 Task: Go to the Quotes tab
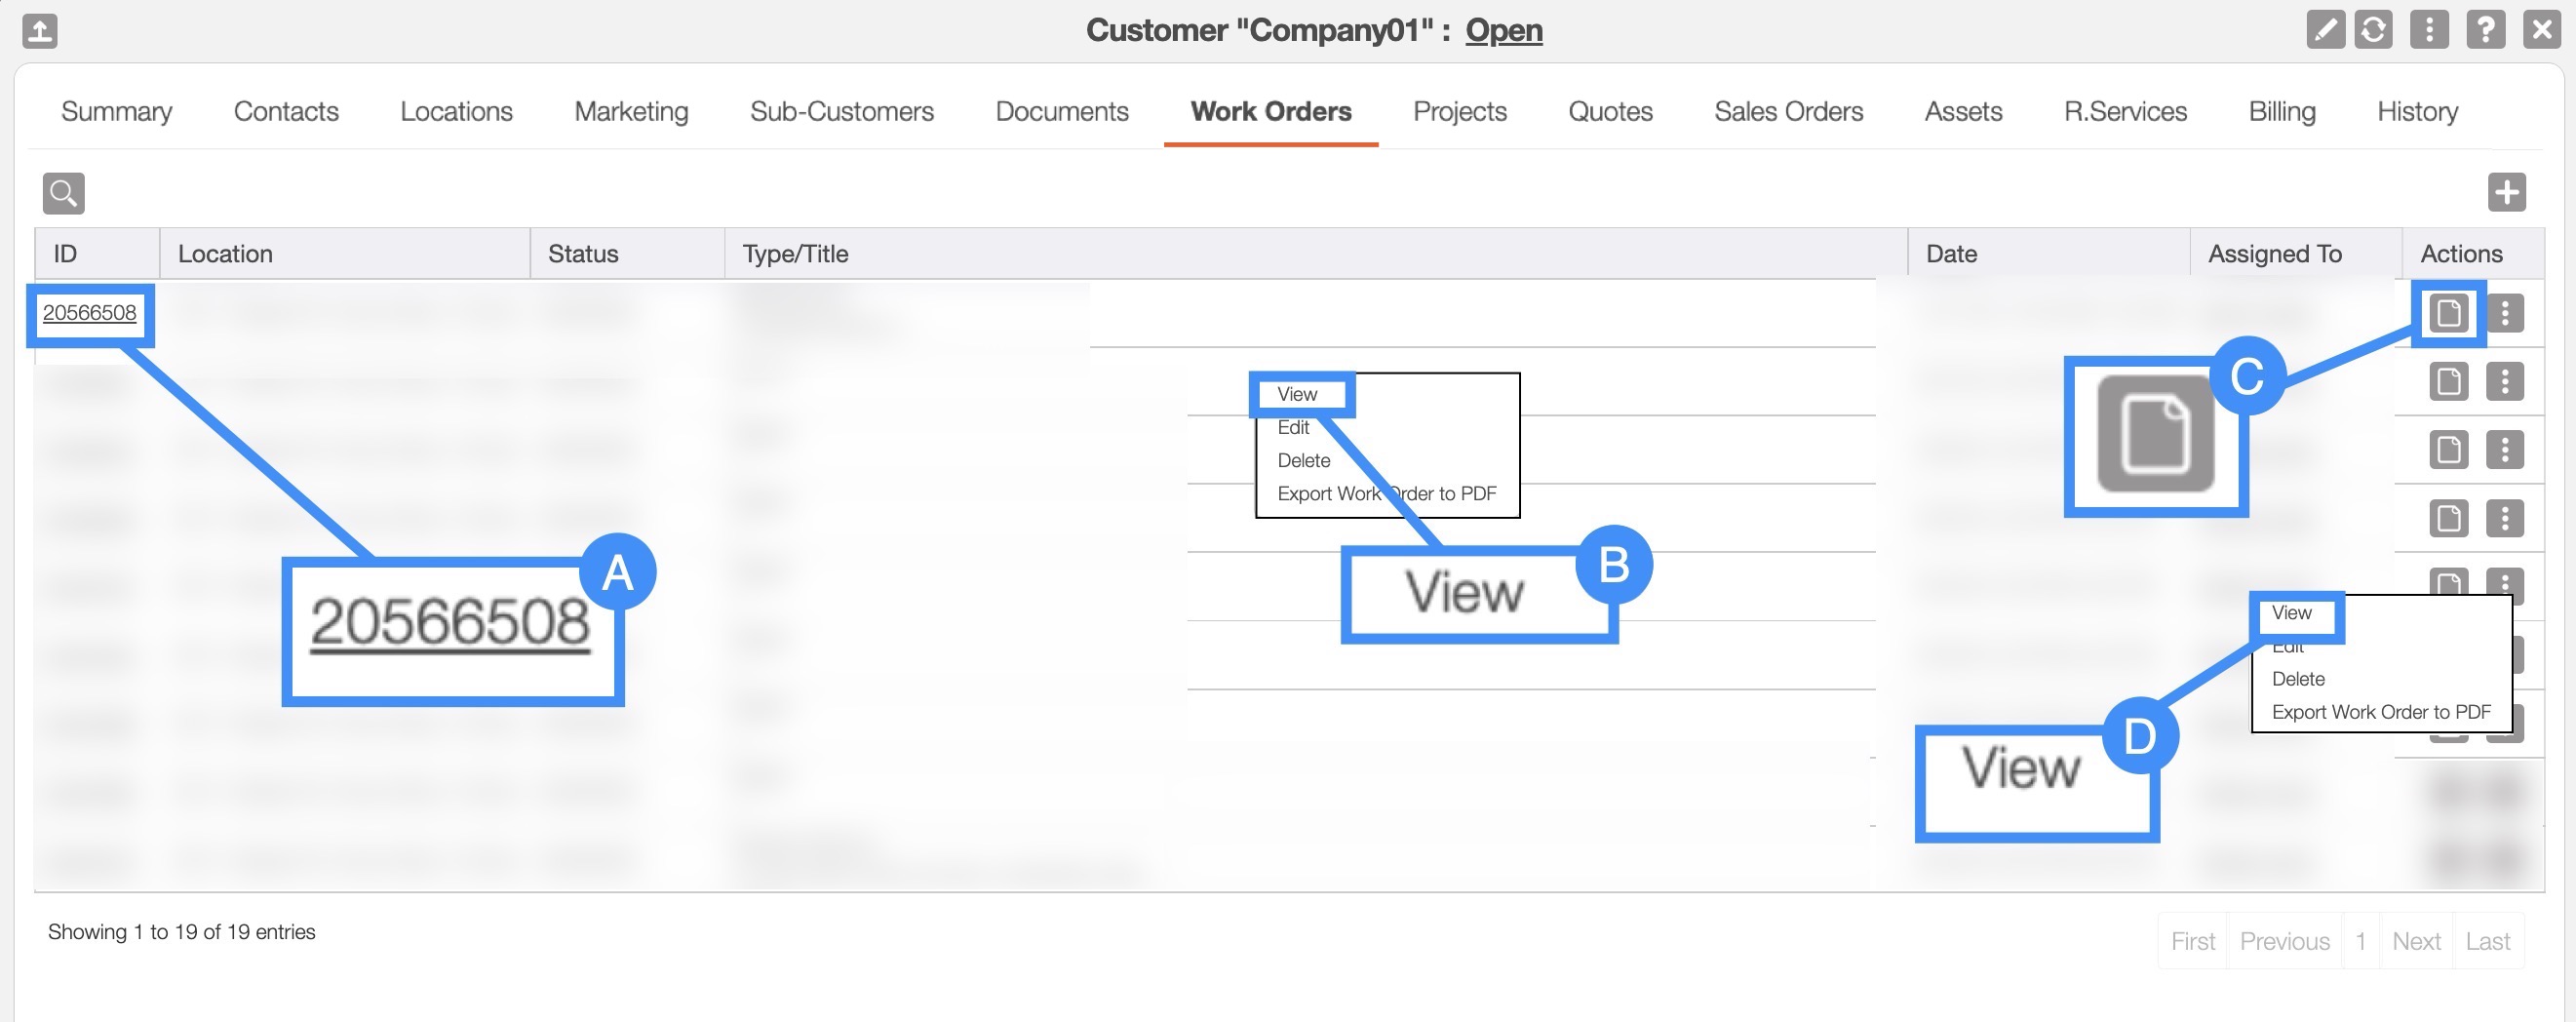pyautogui.click(x=1610, y=111)
